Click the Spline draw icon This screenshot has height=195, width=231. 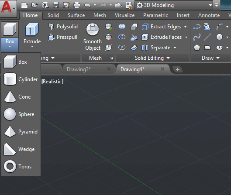(x=197, y=37)
